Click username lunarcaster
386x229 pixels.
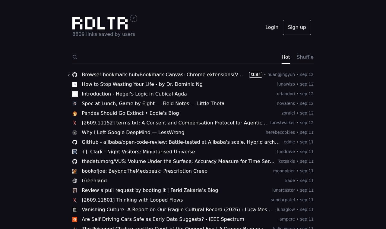click(x=283, y=190)
